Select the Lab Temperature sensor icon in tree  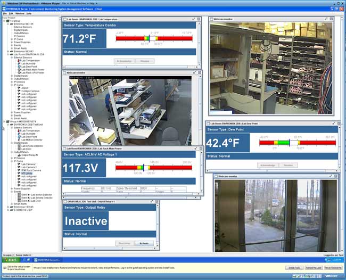click(x=19, y=61)
